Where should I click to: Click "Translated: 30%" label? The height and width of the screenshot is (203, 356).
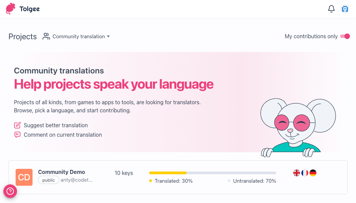pyautogui.click(x=174, y=181)
